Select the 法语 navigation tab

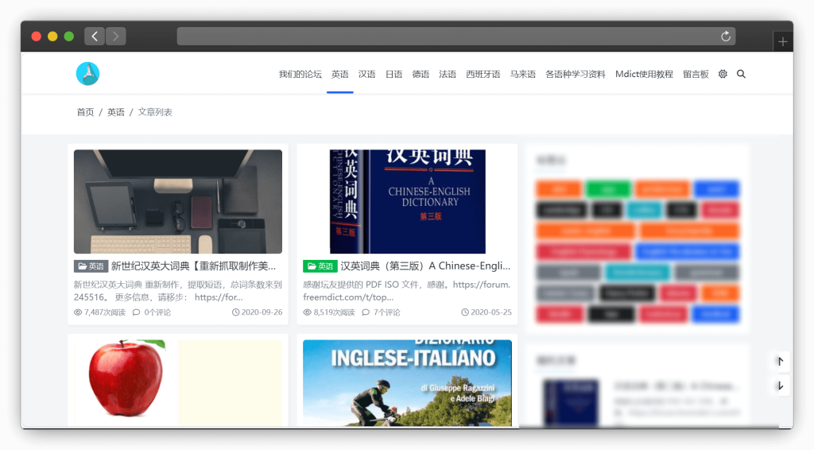coord(448,74)
